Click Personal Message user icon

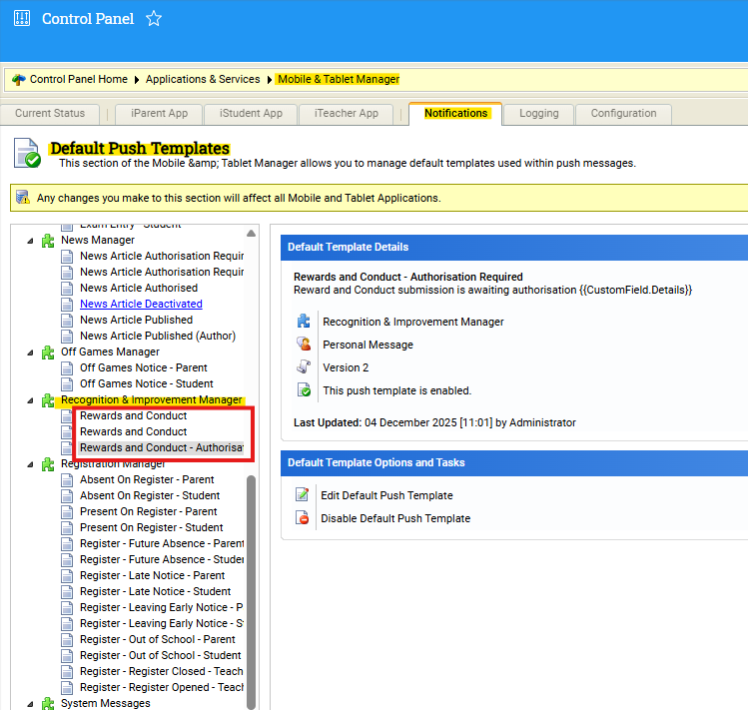pos(304,344)
